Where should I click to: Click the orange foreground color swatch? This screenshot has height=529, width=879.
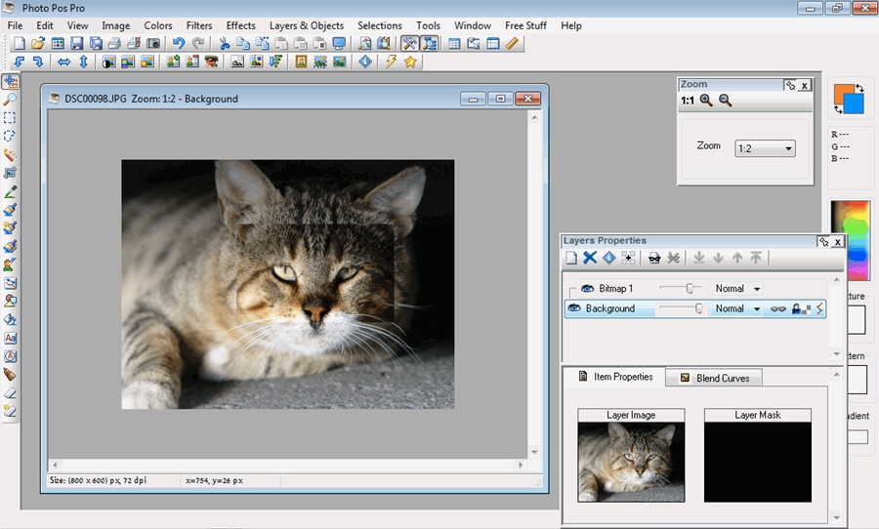(x=841, y=92)
